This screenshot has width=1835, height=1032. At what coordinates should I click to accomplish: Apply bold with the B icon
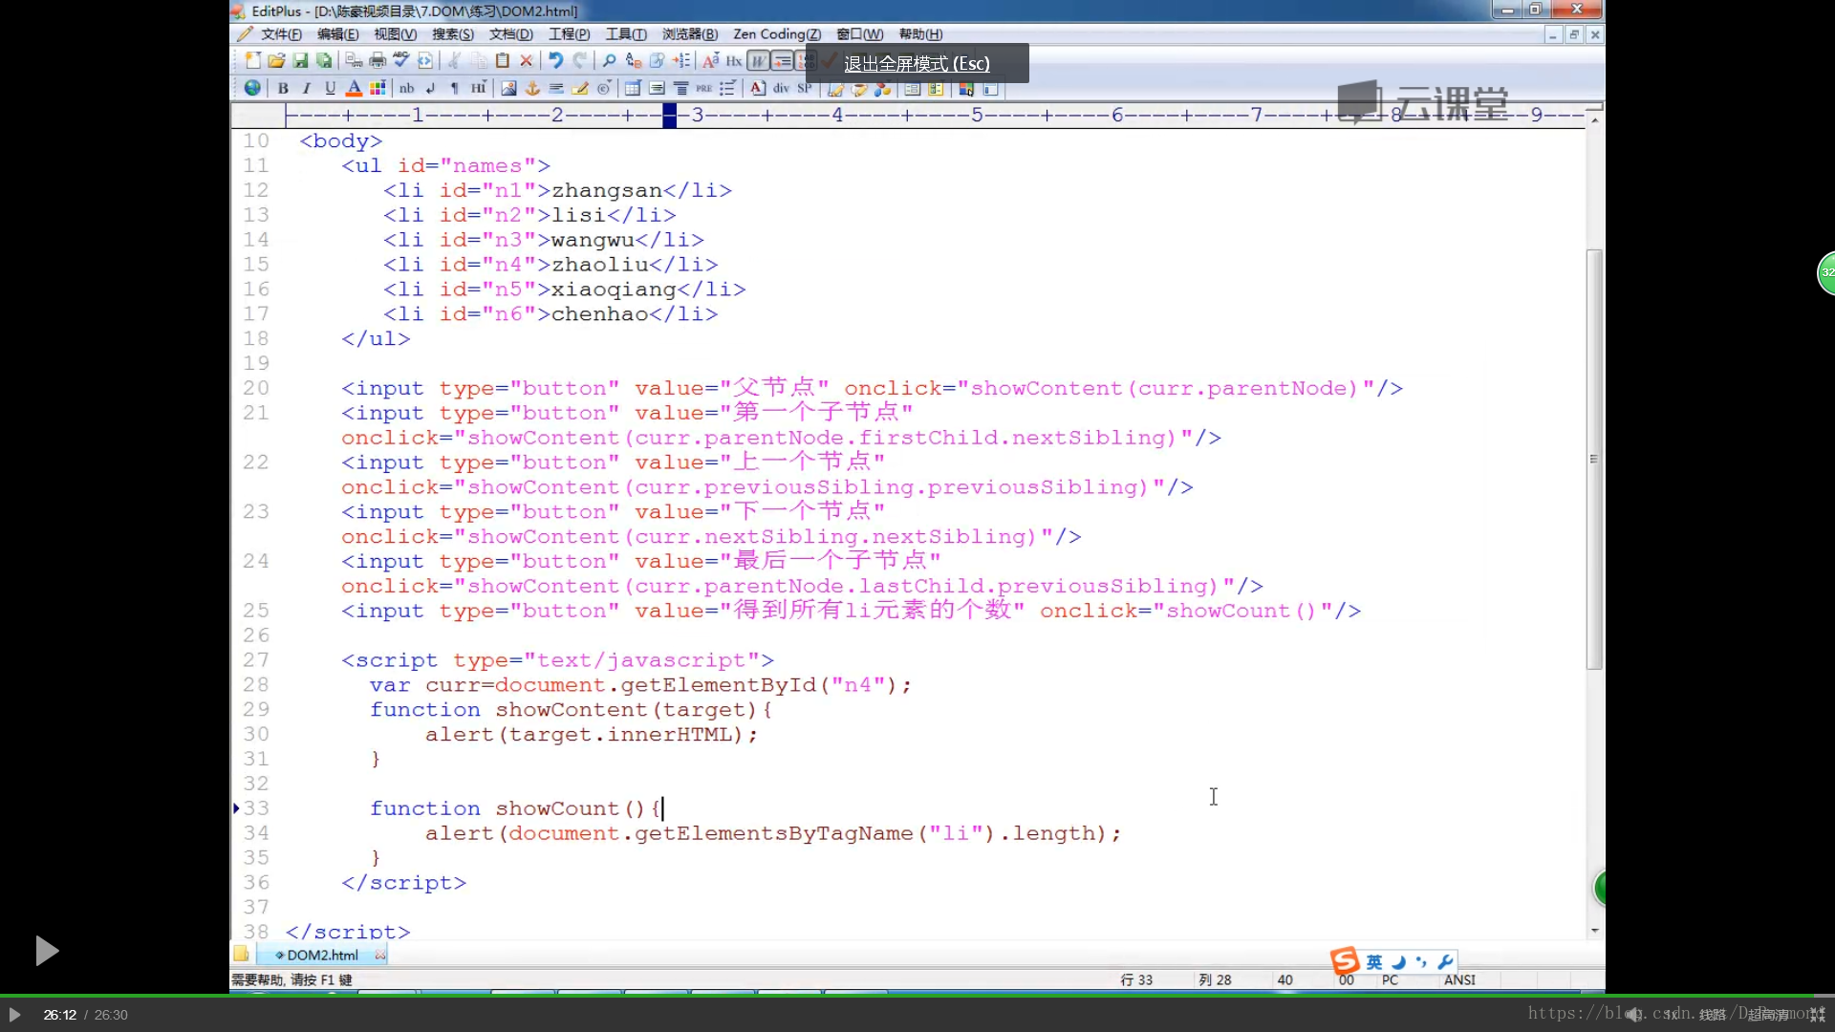[x=283, y=88]
